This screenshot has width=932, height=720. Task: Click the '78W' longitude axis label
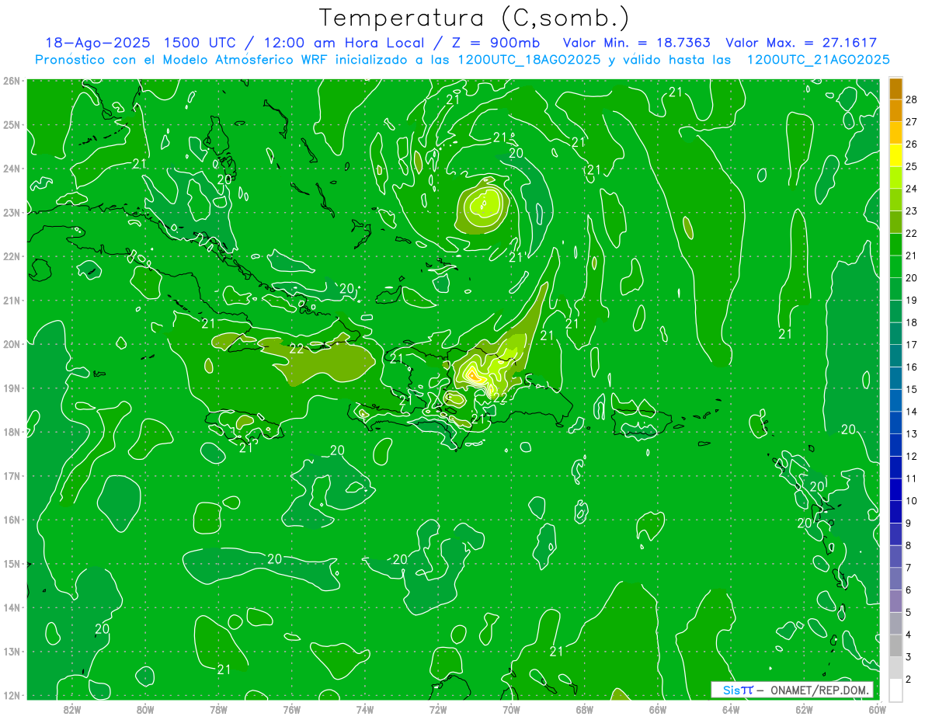(x=218, y=709)
